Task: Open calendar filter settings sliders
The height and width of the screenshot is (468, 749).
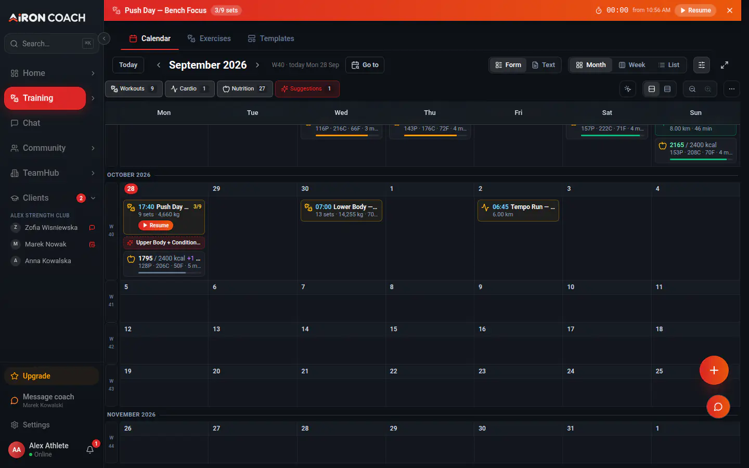Action: point(702,65)
